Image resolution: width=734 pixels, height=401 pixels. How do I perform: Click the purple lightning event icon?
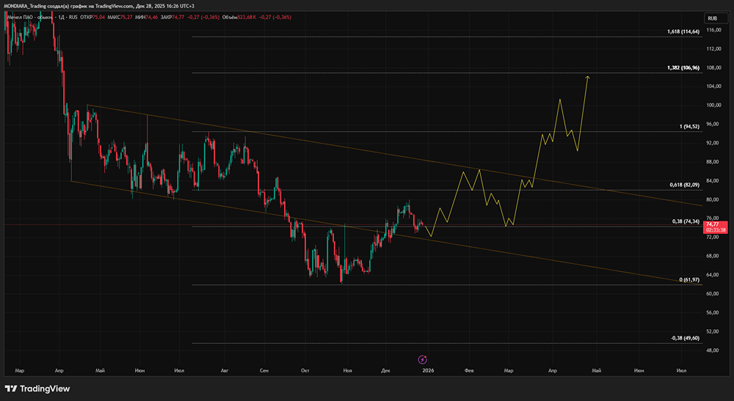pyautogui.click(x=423, y=358)
